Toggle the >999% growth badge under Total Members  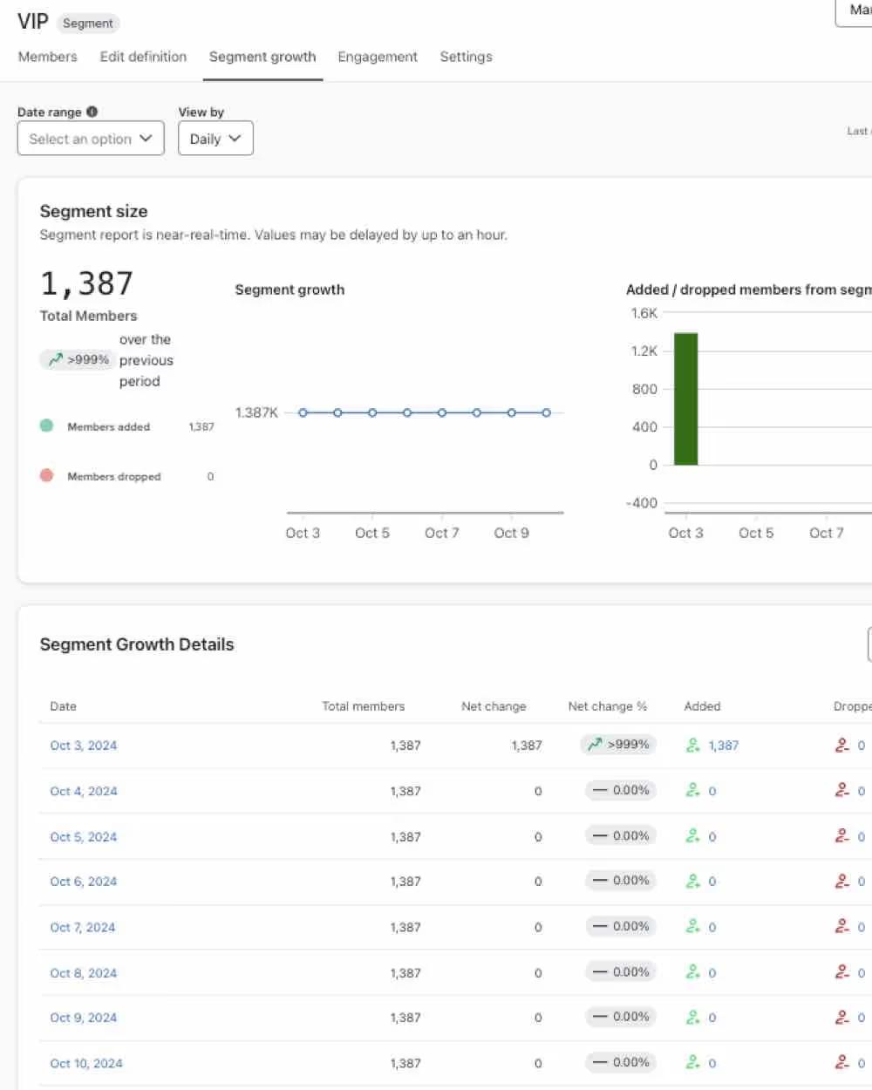pyautogui.click(x=77, y=358)
